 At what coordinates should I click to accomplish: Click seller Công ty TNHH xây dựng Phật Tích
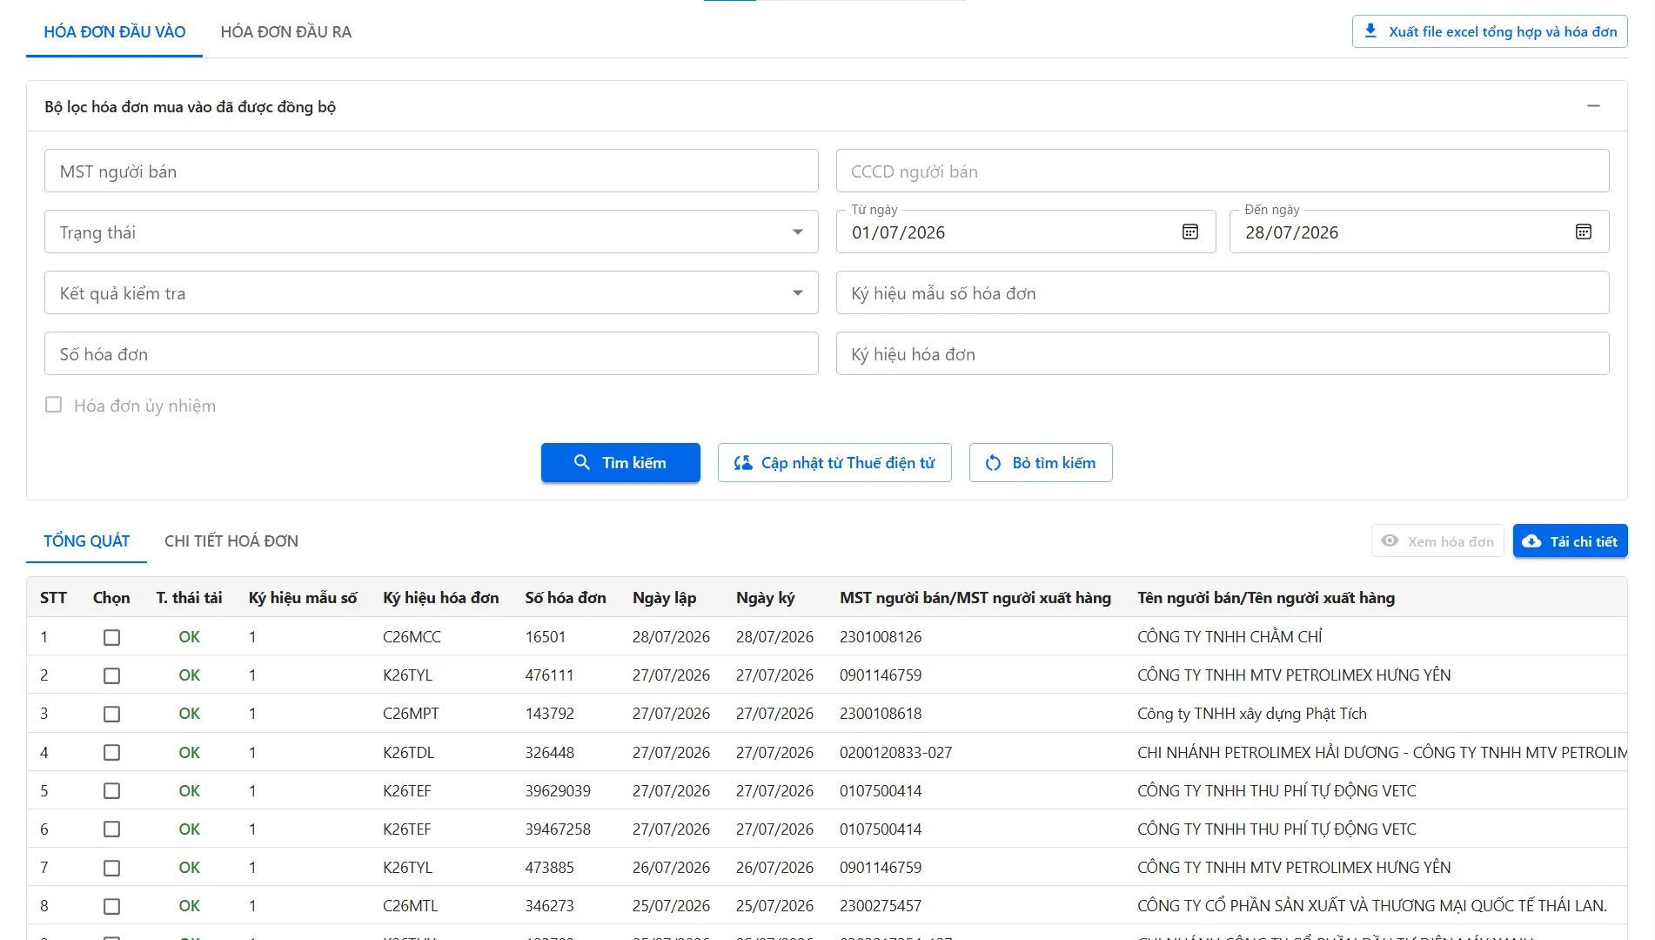click(x=1252, y=714)
